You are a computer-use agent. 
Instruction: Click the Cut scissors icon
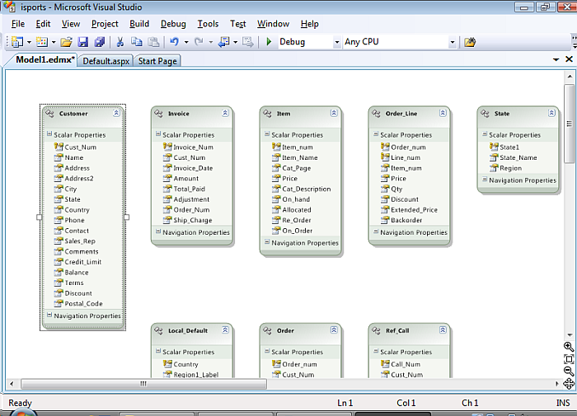pos(120,42)
